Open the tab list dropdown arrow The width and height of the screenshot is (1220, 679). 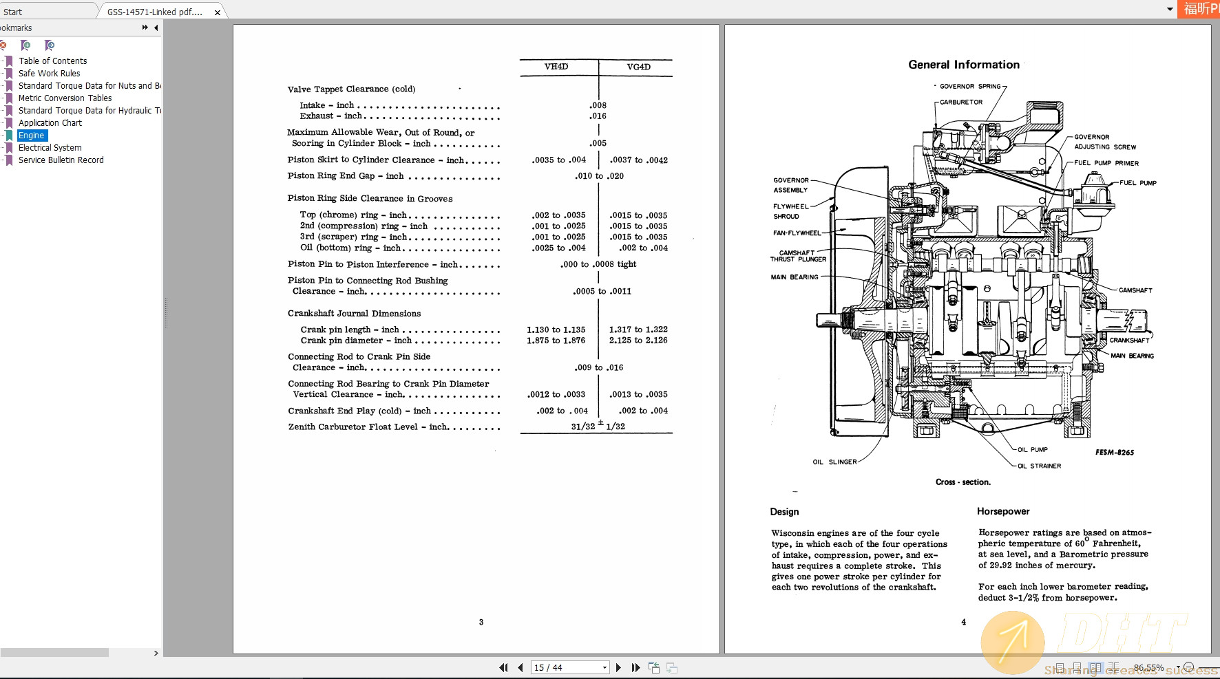click(1170, 10)
